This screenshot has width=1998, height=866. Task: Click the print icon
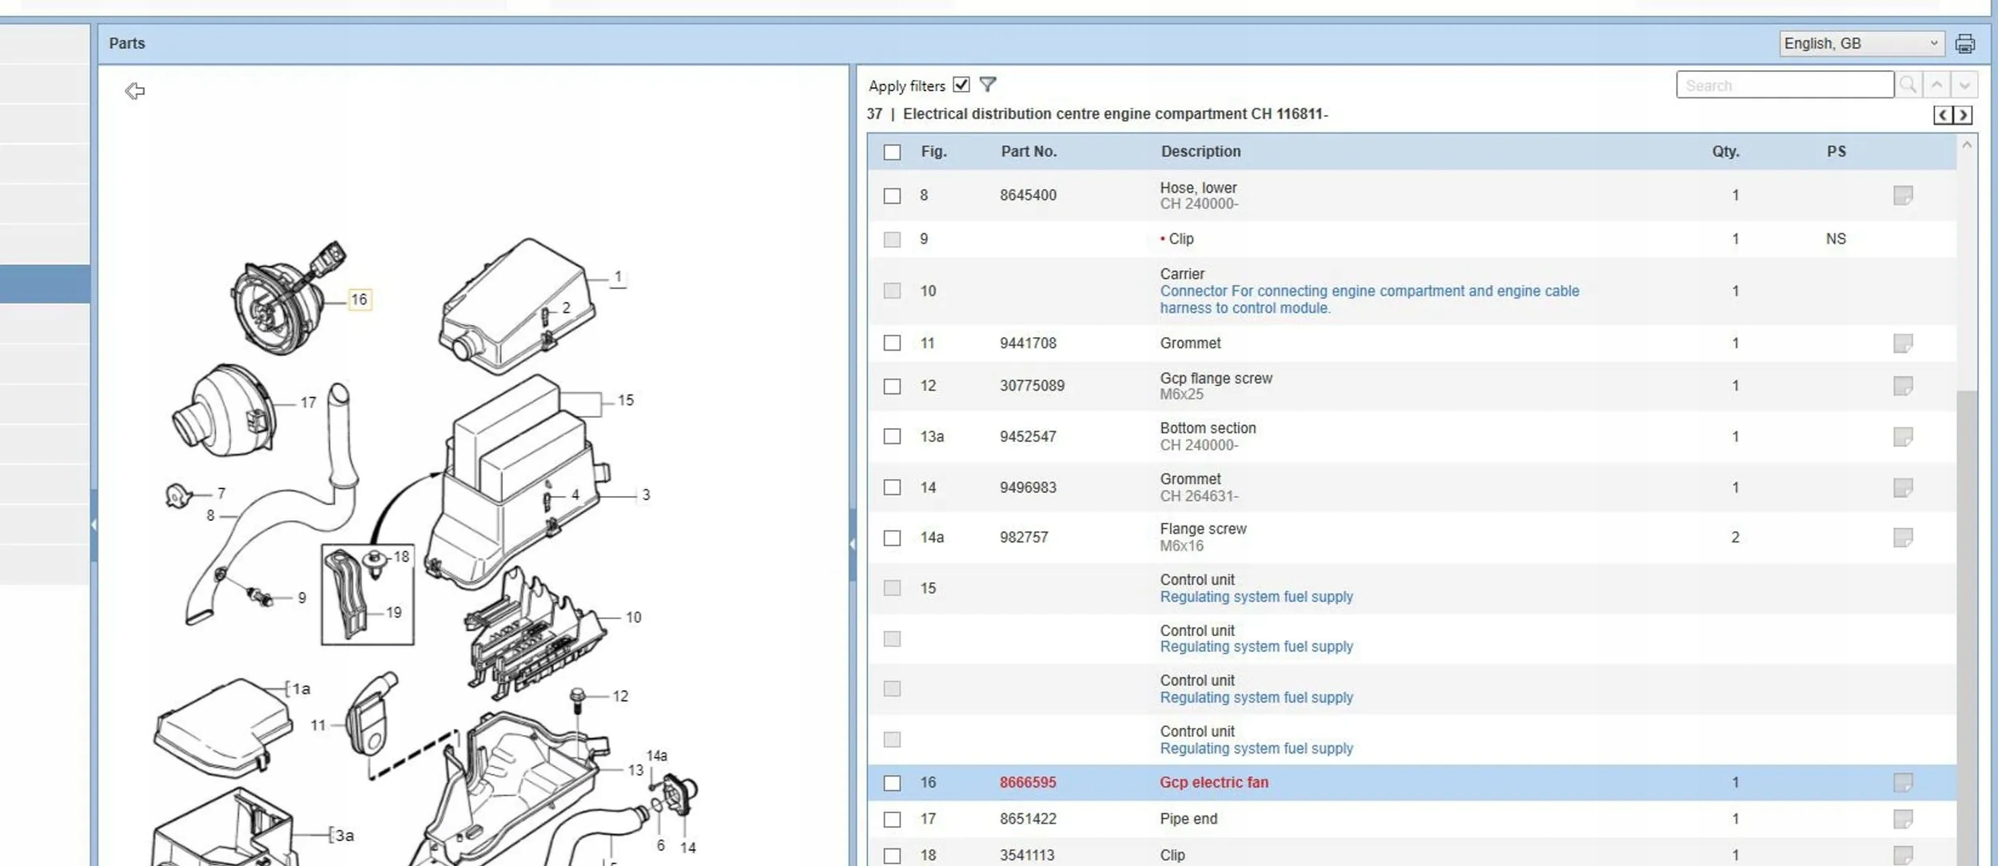(x=1964, y=44)
